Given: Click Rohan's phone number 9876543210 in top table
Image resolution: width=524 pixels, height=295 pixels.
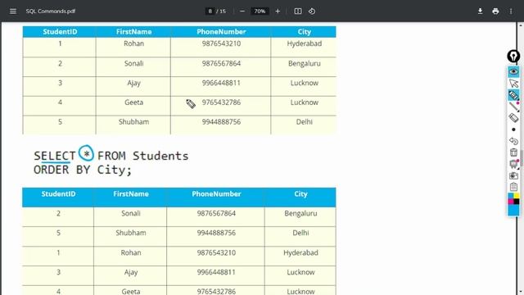Looking at the screenshot, I should pyautogui.click(x=221, y=43).
